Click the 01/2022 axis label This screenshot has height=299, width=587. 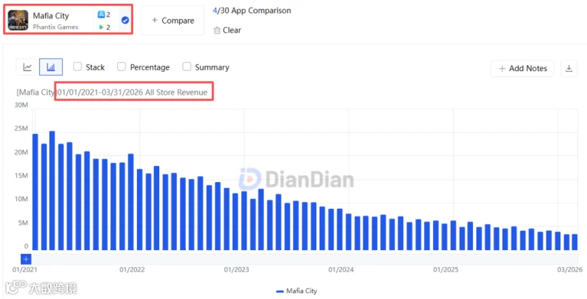132,270
